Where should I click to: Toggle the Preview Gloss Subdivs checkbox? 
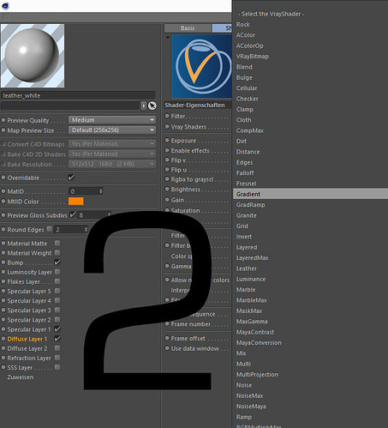[x=73, y=214]
